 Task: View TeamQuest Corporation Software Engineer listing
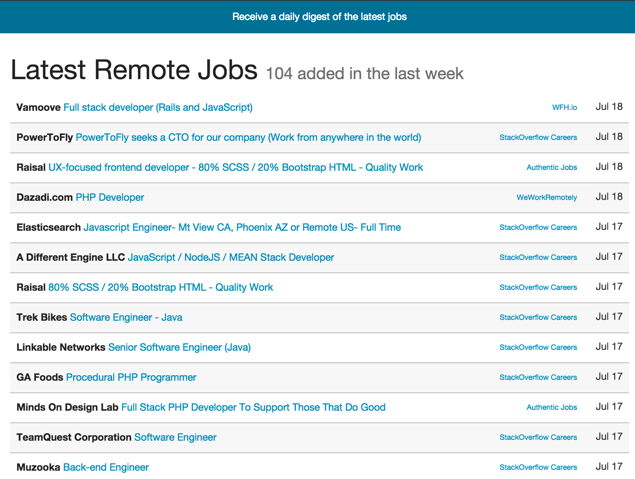[x=175, y=437]
